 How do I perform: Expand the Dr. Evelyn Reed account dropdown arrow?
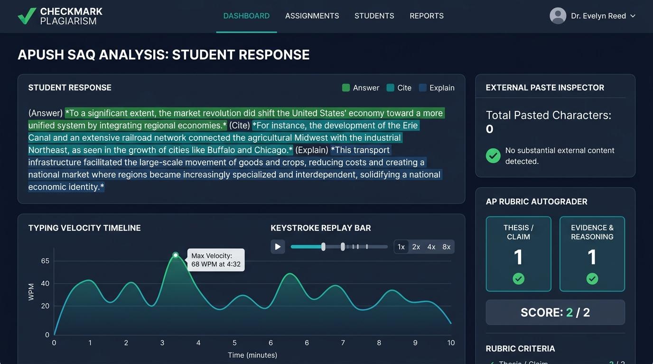pyautogui.click(x=633, y=16)
